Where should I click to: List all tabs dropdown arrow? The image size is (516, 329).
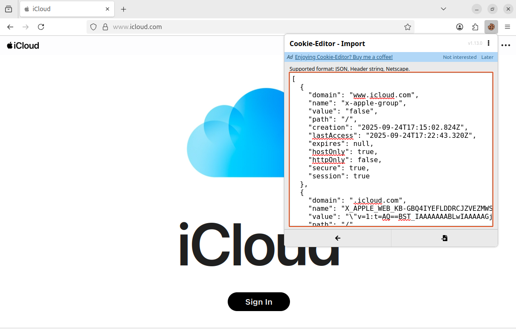point(444,9)
